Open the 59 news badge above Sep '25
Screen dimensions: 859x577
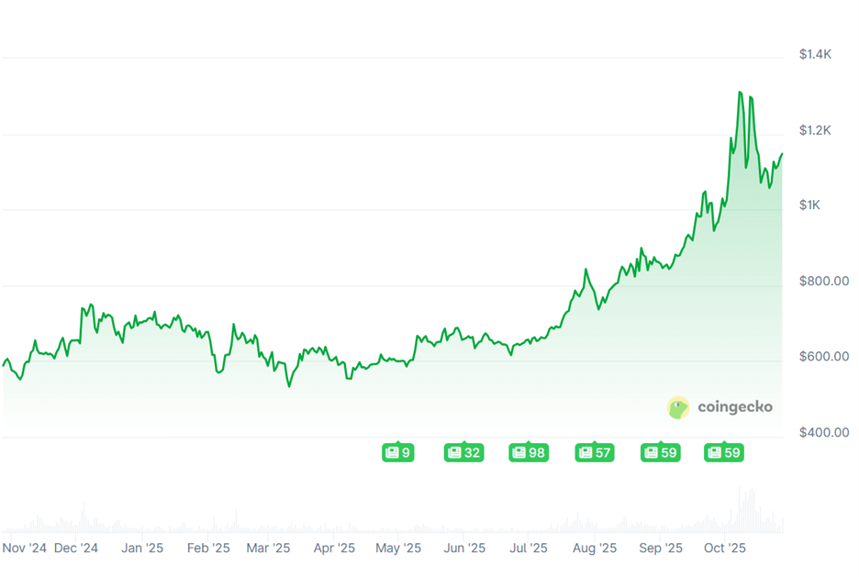(660, 452)
